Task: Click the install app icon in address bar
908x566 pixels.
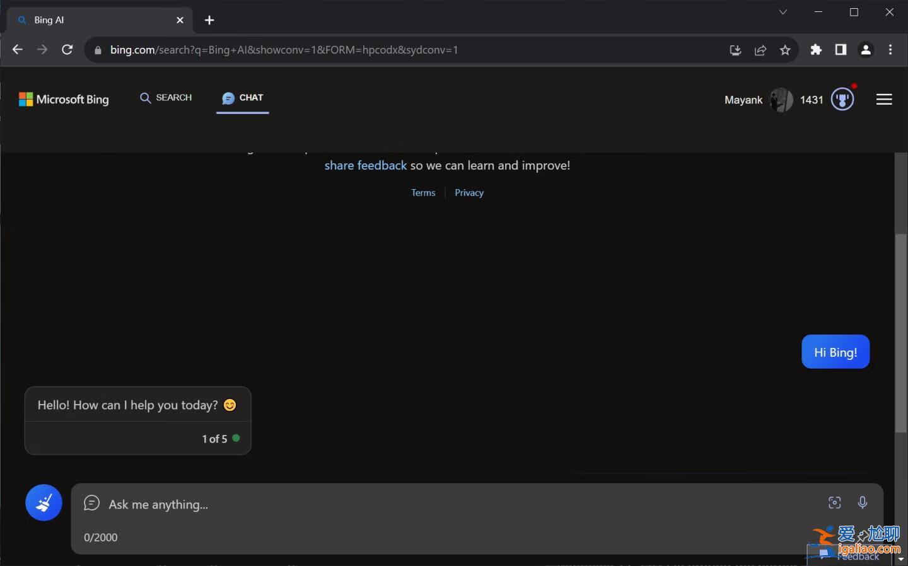Action: point(735,50)
